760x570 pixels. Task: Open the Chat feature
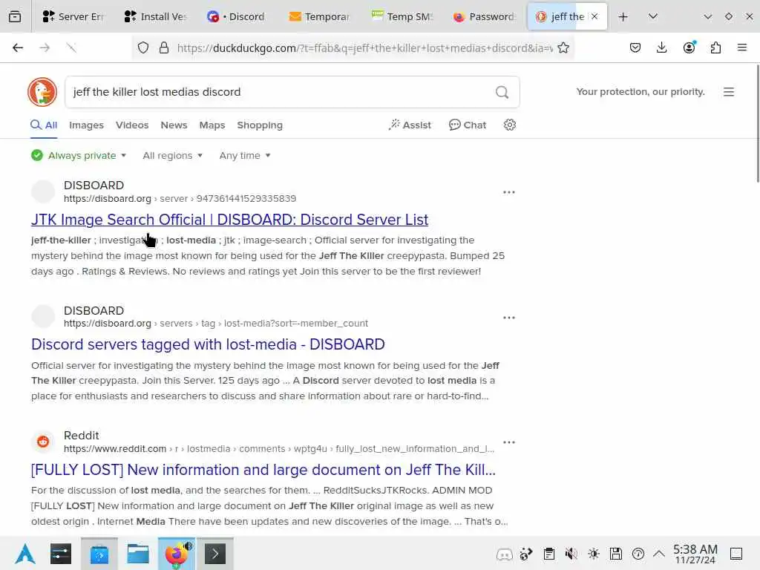pos(468,125)
